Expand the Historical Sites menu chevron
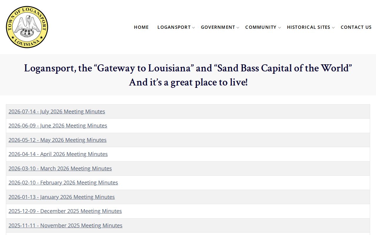Viewport: 376px width, 235px height. tap(333, 28)
